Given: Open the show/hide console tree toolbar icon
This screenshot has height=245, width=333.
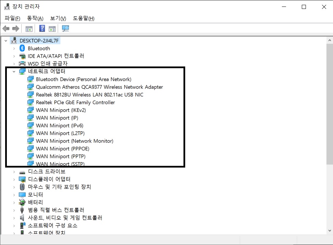Looking at the screenshot, I should tap(29, 29).
